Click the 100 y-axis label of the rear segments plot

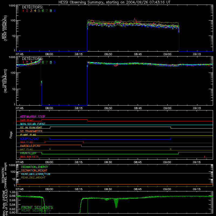tap(13, 73)
